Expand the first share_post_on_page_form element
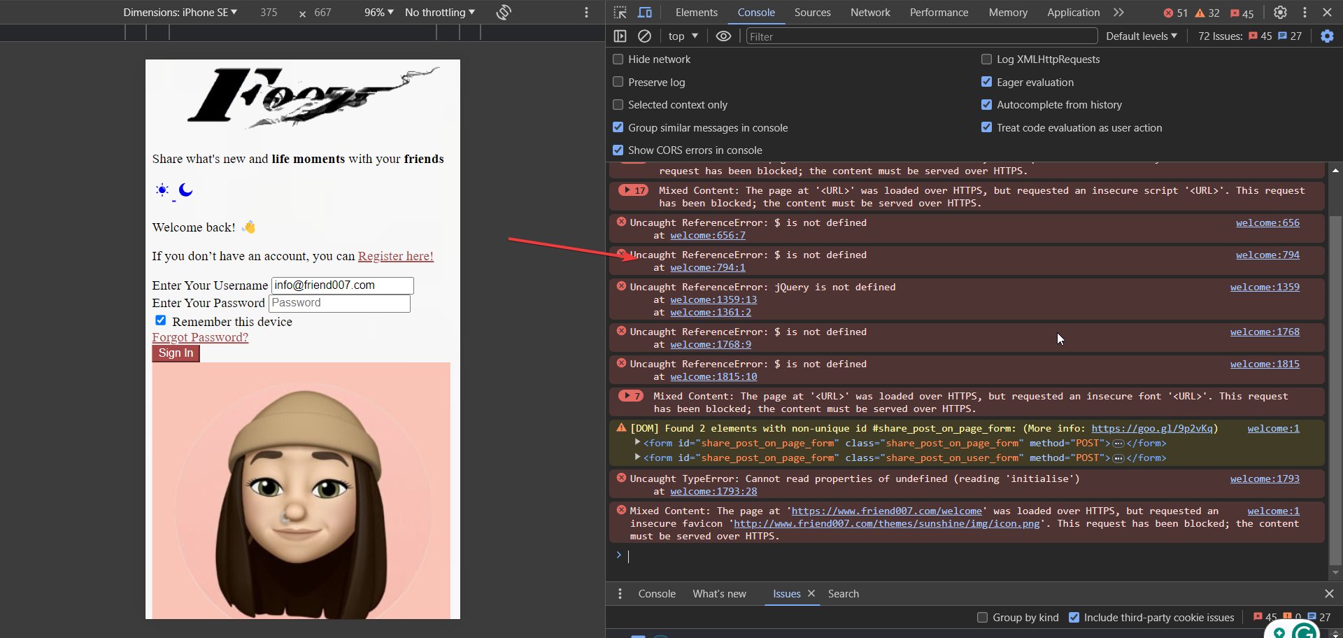 pos(637,443)
